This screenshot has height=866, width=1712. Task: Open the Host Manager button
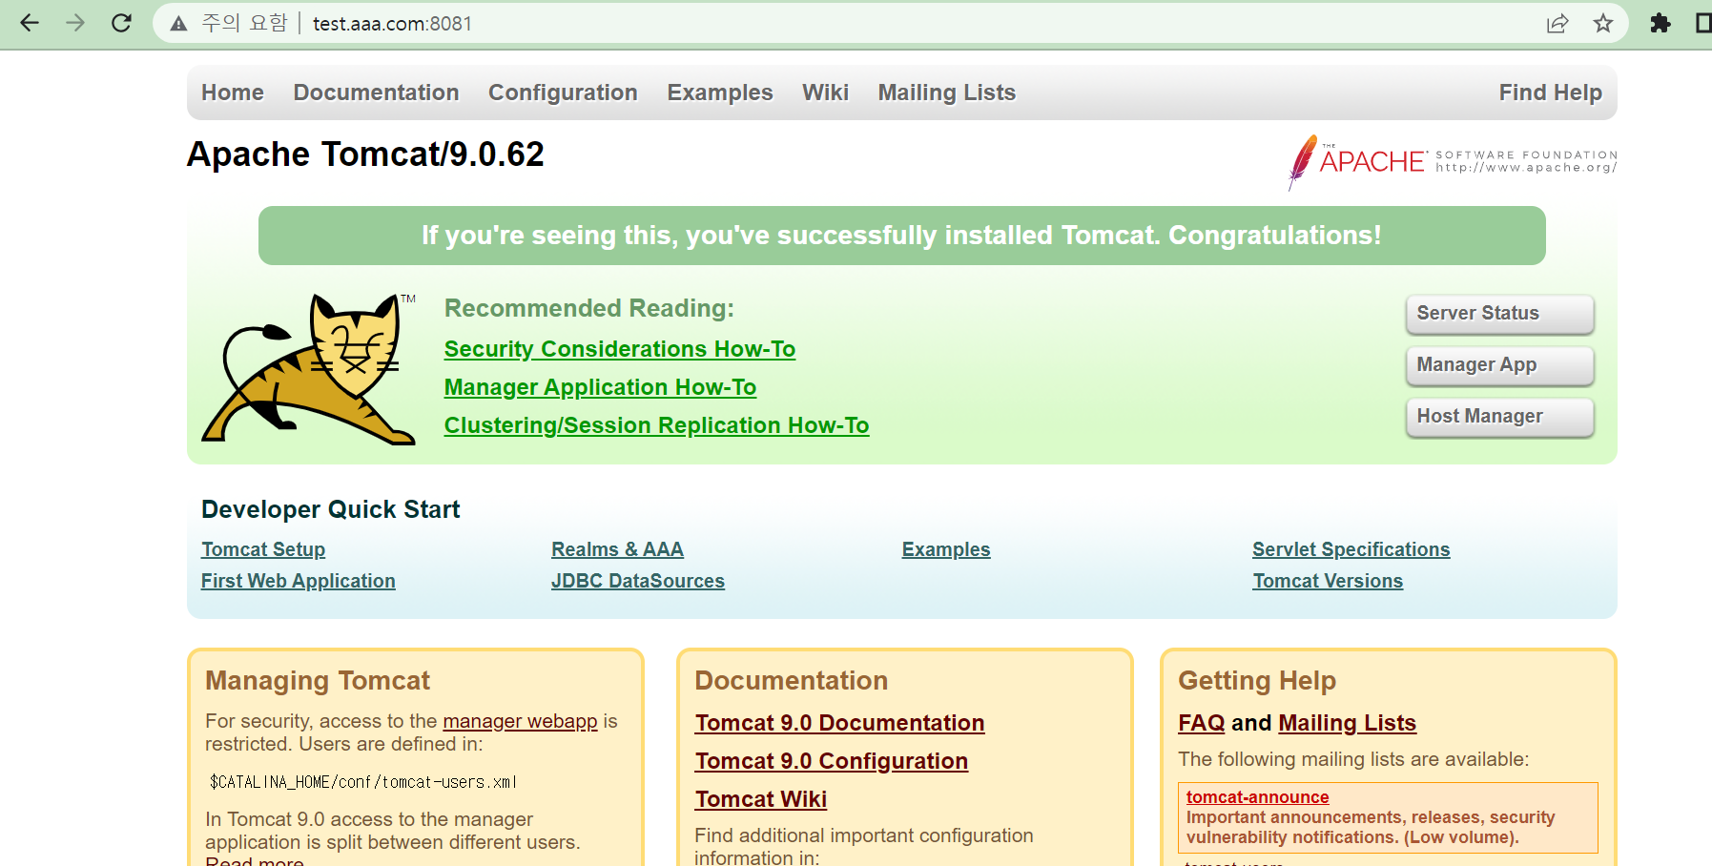[1499, 417]
